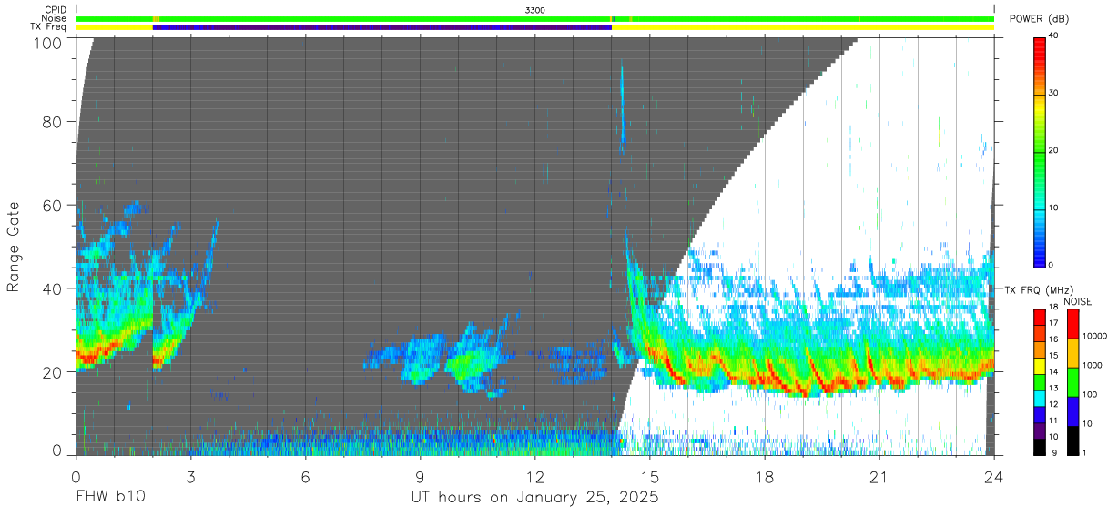Click the 'FHW b10' radar beam label
The image size is (1118, 516).
pos(110,498)
